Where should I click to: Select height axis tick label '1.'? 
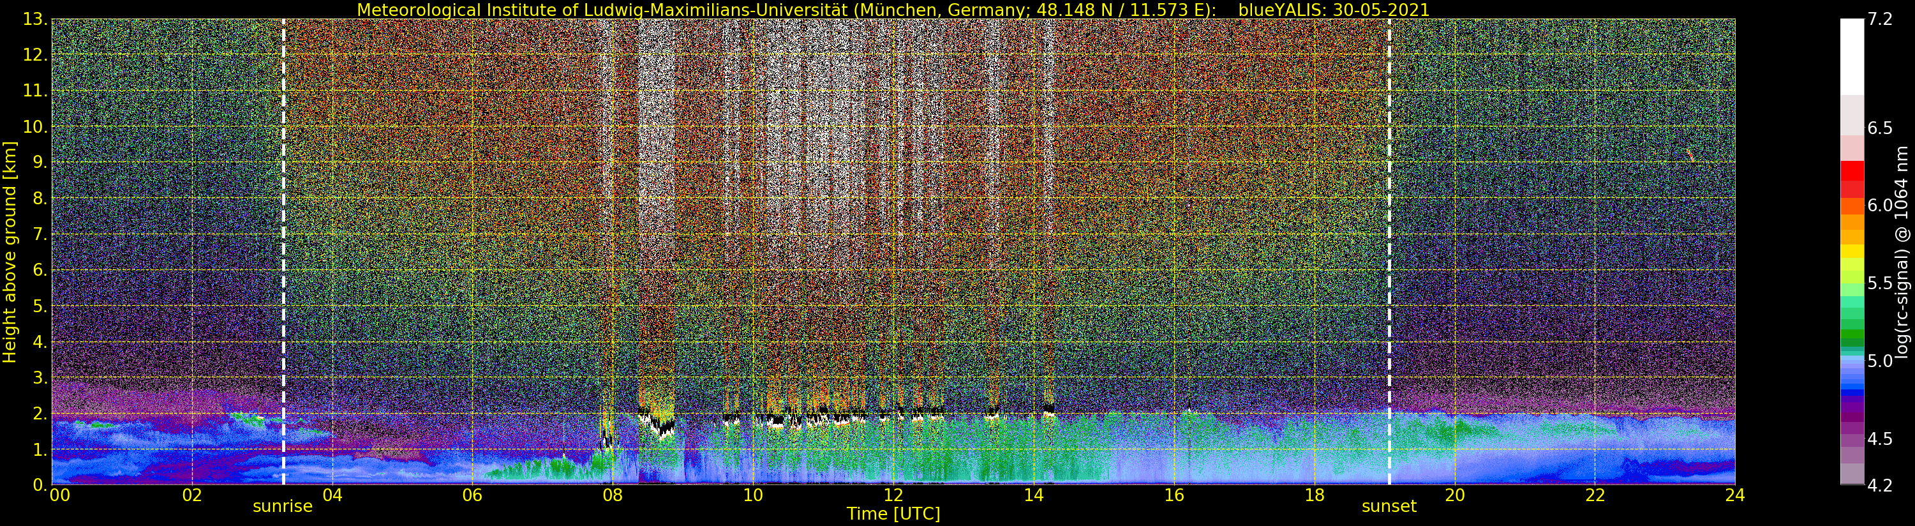tap(40, 449)
